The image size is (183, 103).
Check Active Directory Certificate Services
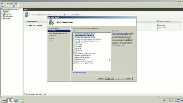(74, 34)
